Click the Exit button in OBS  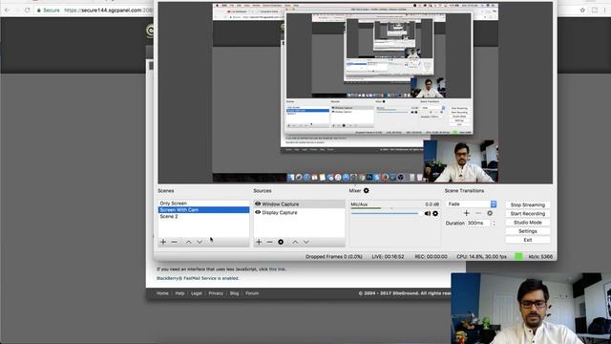click(528, 240)
